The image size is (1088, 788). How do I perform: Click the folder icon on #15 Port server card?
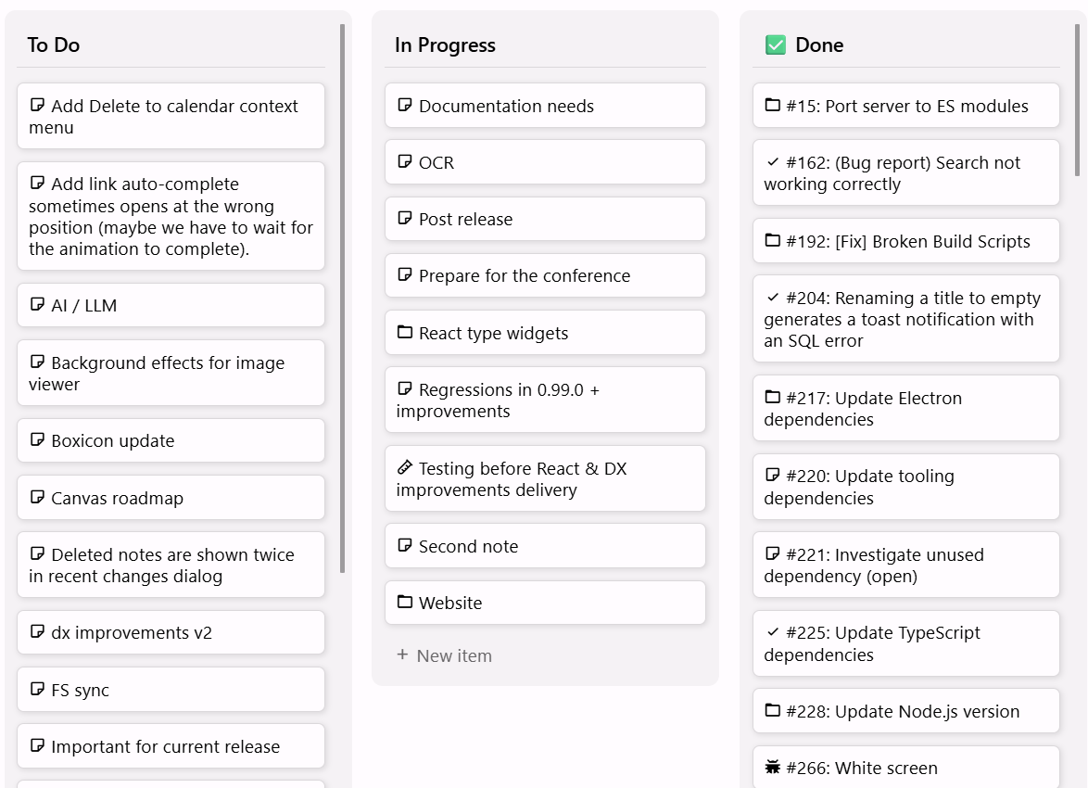point(772,106)
